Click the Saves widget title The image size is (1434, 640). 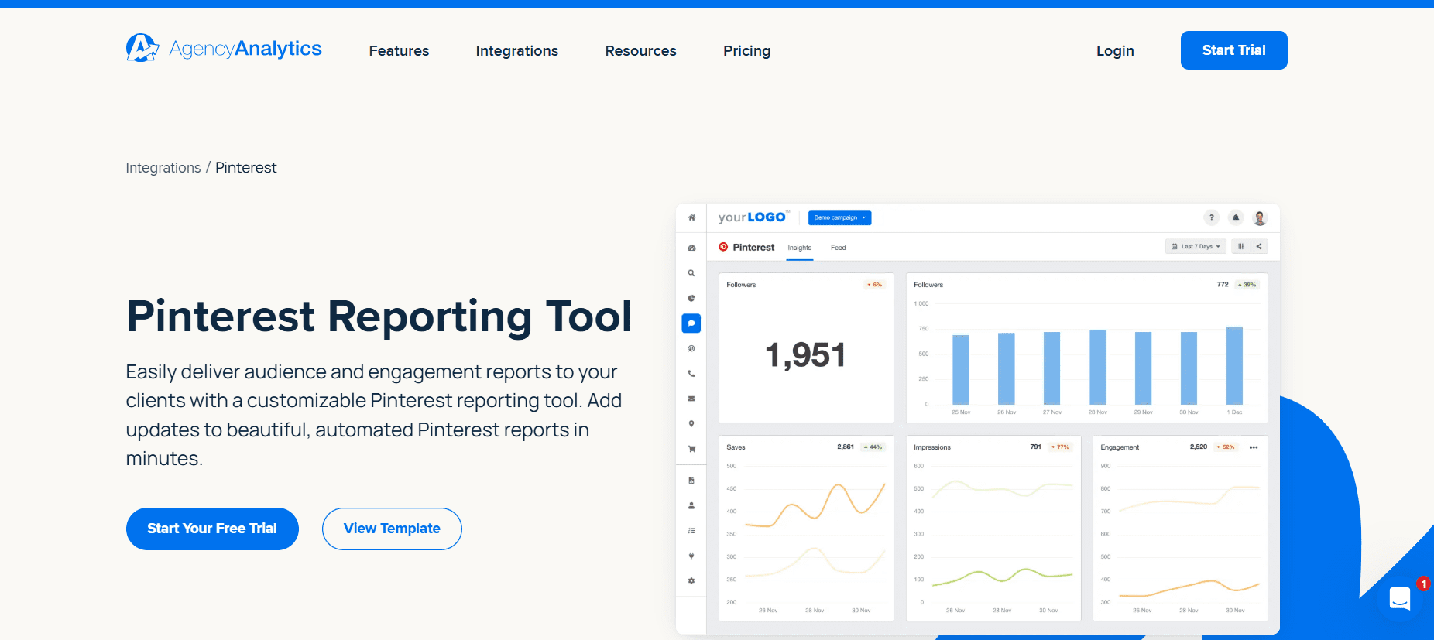pyautogui.click(x=736, y=447)
